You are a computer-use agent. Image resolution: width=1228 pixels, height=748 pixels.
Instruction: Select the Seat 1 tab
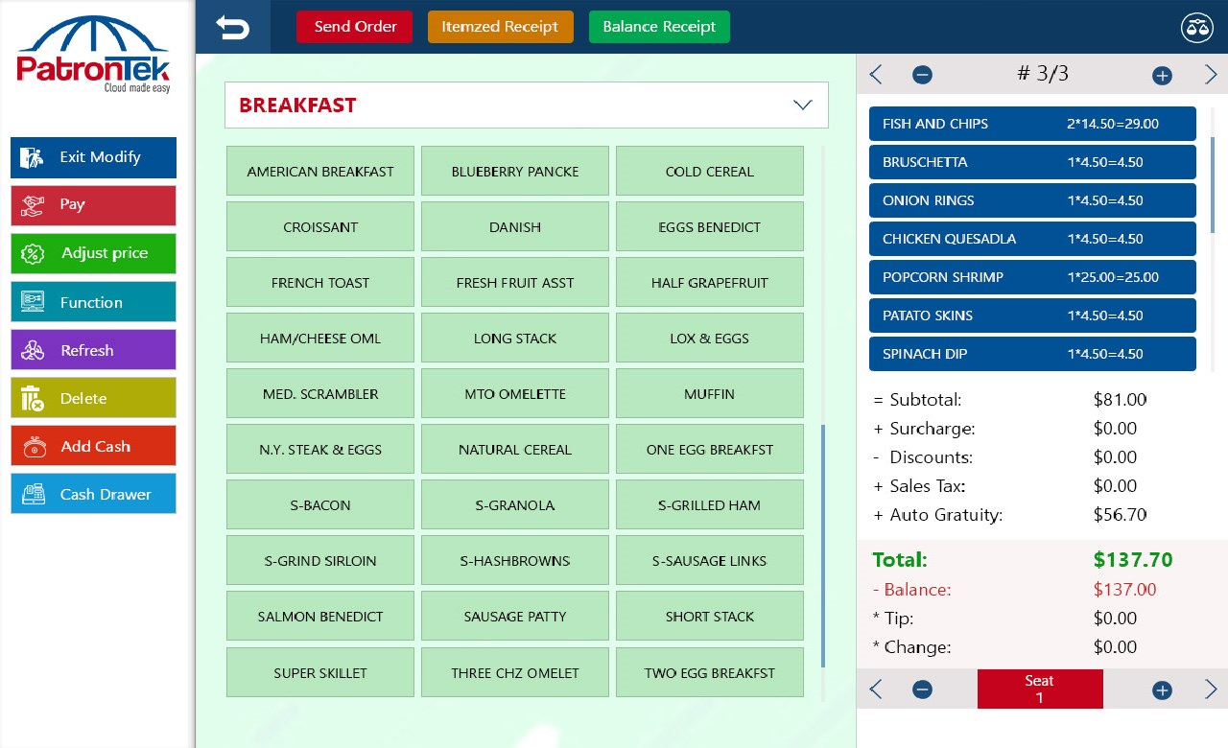pos(1040,690)
